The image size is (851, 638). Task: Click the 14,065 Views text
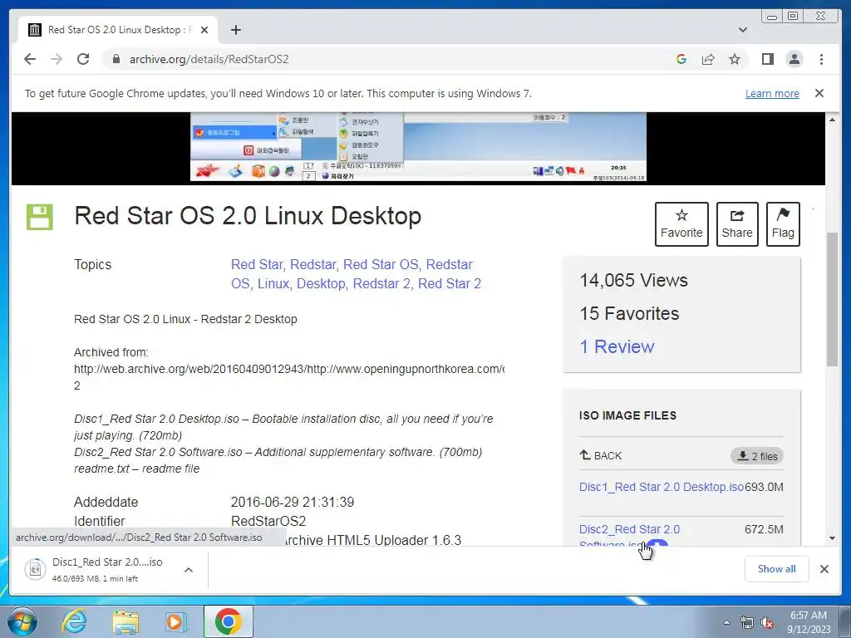(633, 281)
